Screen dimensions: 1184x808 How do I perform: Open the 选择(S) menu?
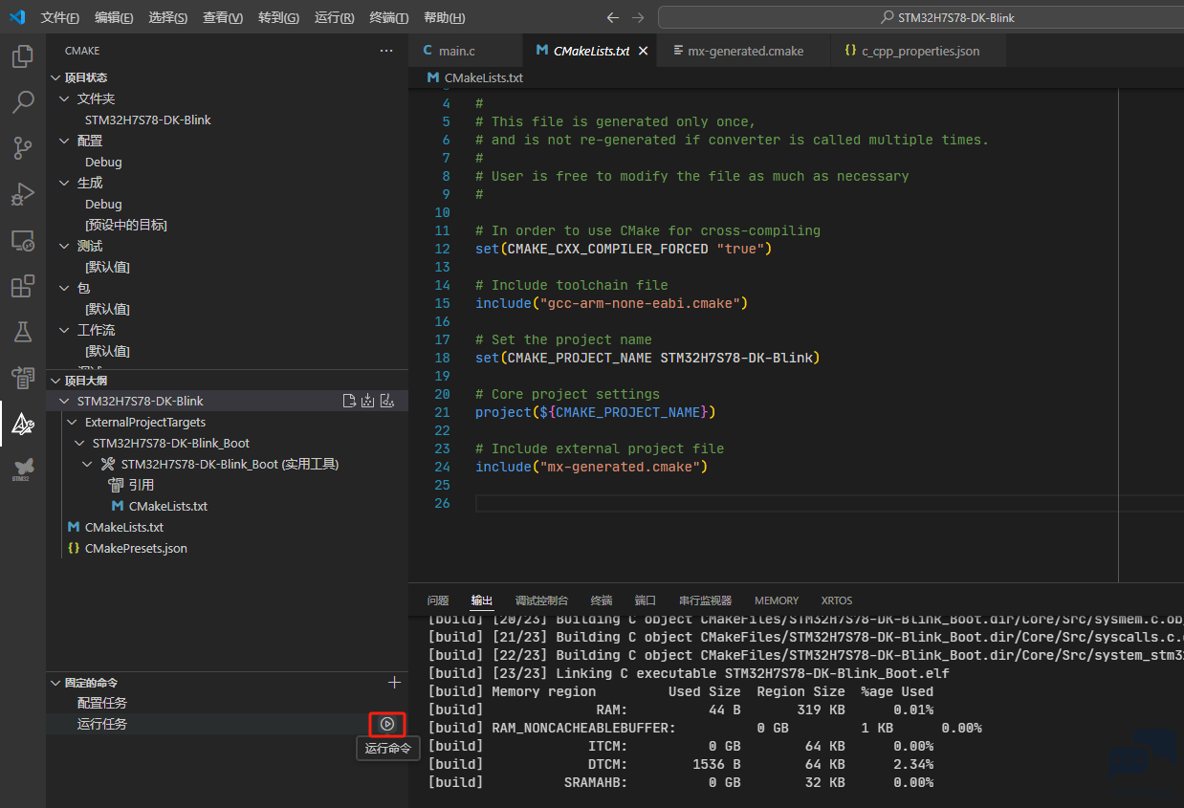[x=168, y=18]
